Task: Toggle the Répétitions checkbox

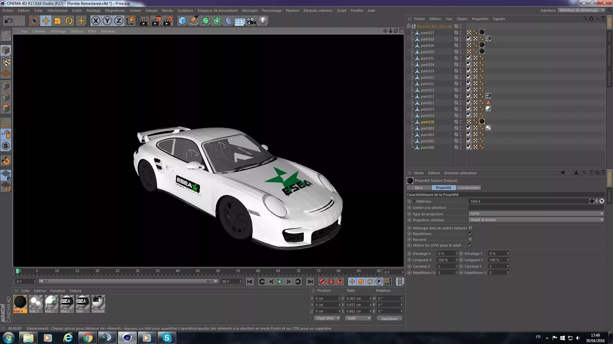Action: 470,234
